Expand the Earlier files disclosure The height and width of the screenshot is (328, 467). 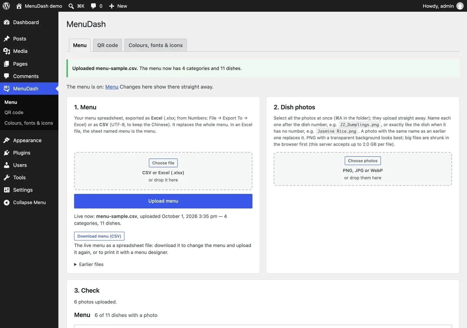point(89,264)
